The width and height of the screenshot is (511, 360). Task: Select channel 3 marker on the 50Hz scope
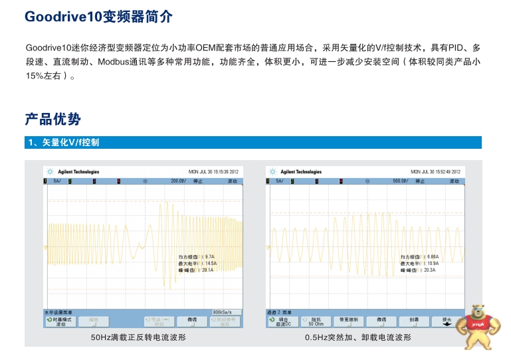pyautogui.click(x=94, y=181)
